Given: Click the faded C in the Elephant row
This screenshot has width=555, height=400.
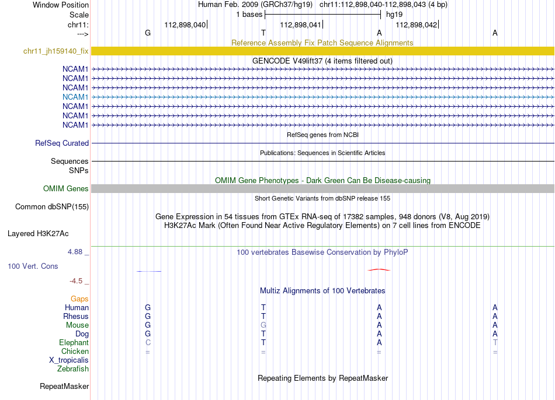Looking at the screenshot, I should click(148, 342).
